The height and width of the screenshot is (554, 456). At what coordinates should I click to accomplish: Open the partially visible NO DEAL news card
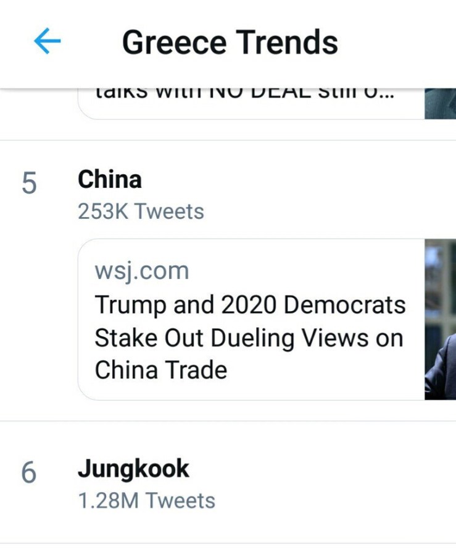(247, 101)
